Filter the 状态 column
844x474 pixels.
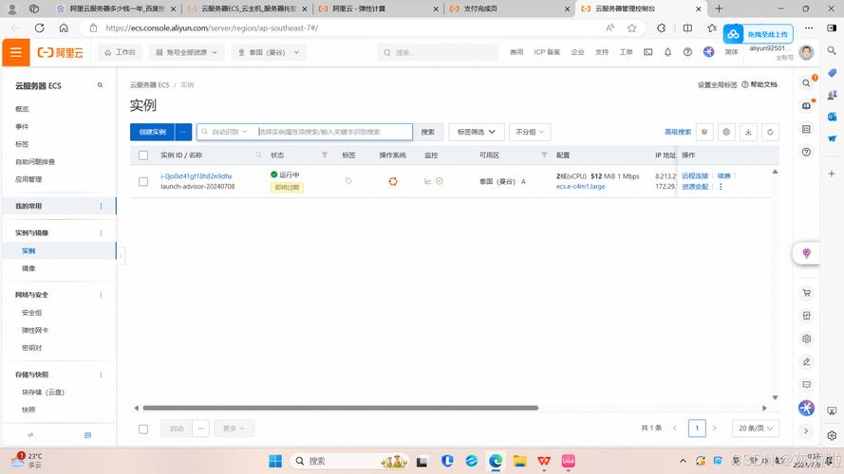tap(325, 155)
